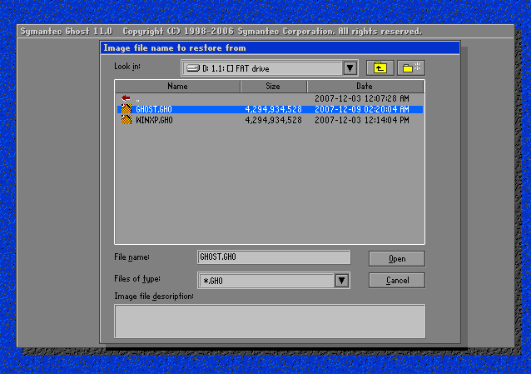Click the 'Look in:' label
Viewport: 531px width, 374px height.
(127, 66)
